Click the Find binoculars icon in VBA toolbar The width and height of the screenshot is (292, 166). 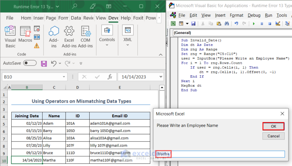tap(227, 24)
